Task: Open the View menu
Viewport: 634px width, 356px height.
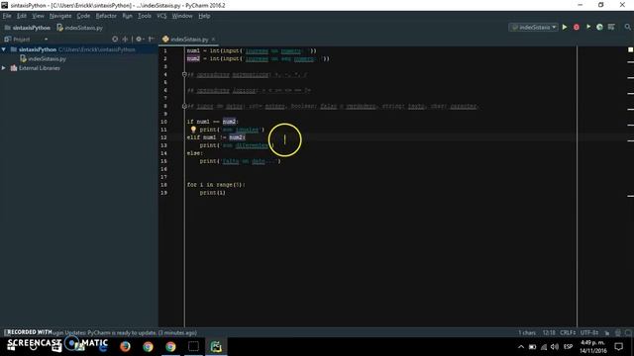Action: click(x=38, y=16)
